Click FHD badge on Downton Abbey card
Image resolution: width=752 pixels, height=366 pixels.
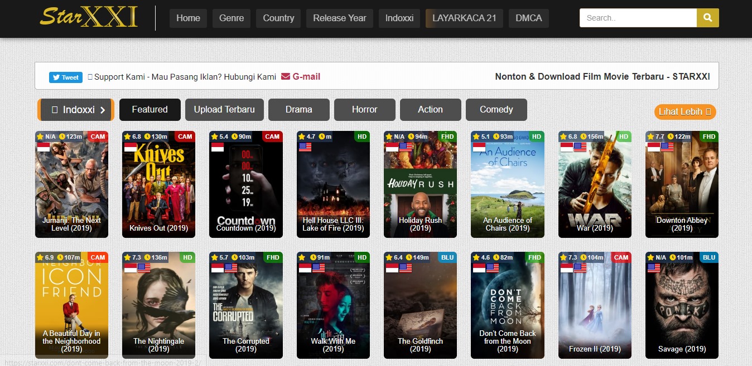point(709,136)
